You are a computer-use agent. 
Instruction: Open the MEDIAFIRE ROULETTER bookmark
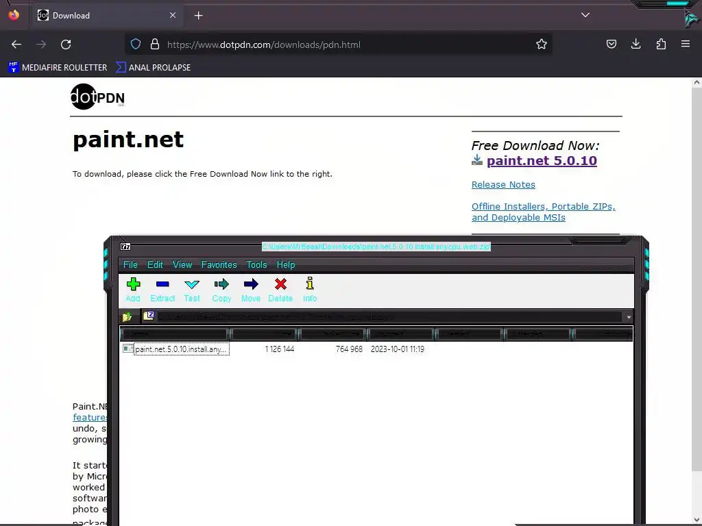pyautogui.click(x=58, y=68)
